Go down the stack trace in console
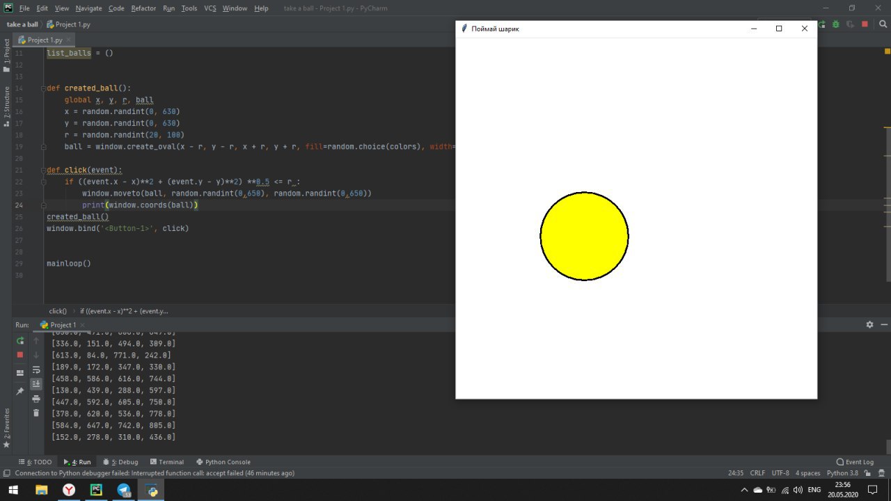This screenshot has width=891, height=501. [36, 355]
